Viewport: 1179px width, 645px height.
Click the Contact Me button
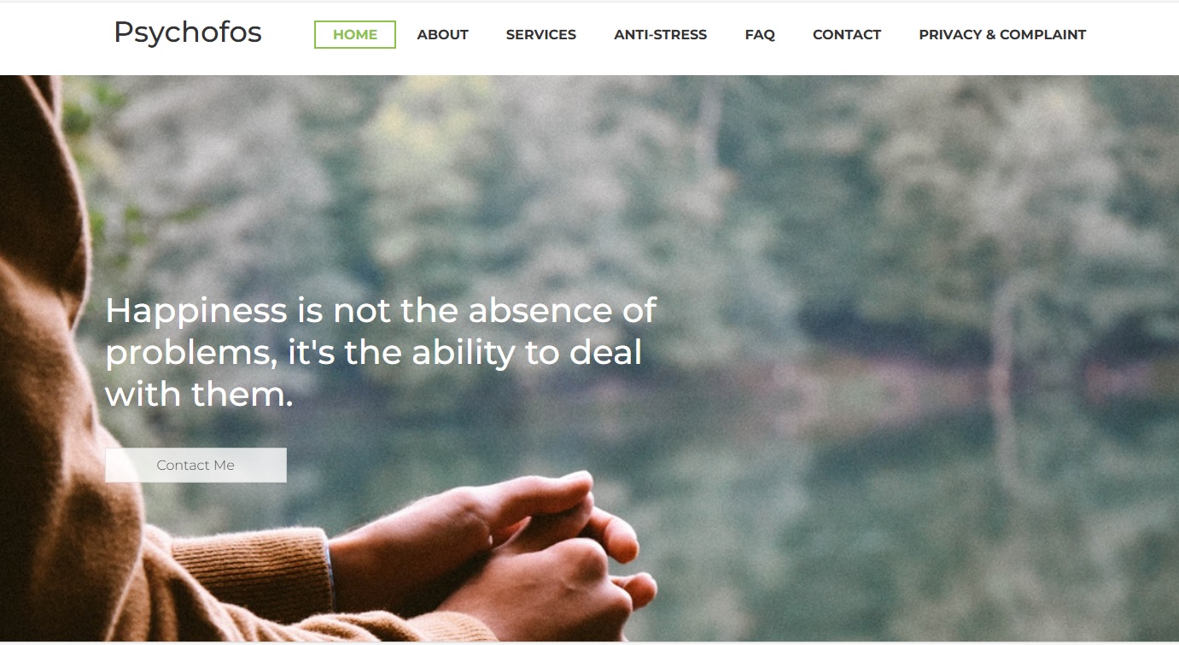[x=196, y=465]
